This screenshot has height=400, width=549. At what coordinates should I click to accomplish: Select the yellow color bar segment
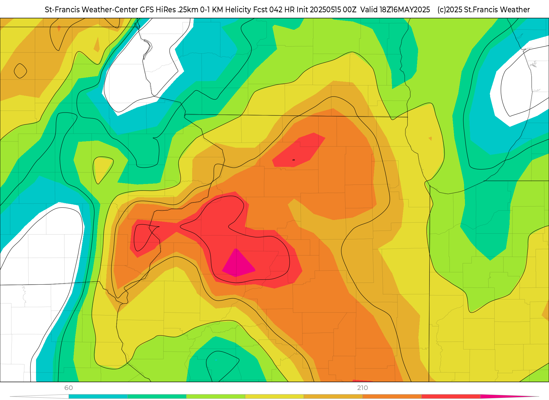pyautogui.click(x=274, y=396)
